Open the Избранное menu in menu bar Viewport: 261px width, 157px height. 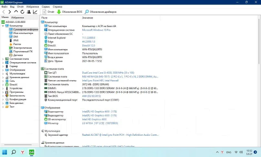pos(33,7)
